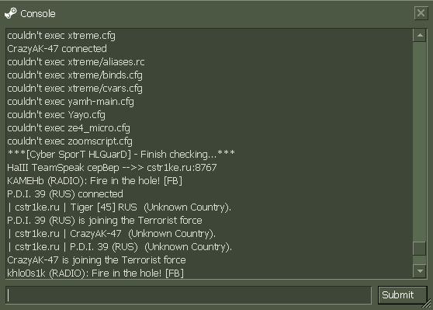The image size is (433, 310).
Task: Click the scrollbar up arrow
Action: [420, 35]
